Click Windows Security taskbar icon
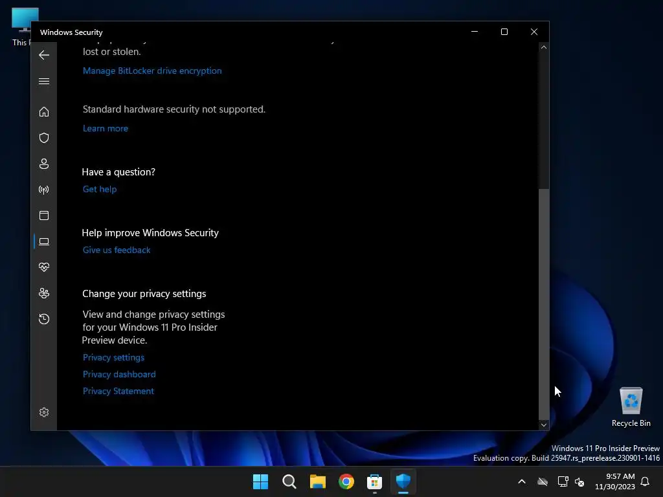 403,481
